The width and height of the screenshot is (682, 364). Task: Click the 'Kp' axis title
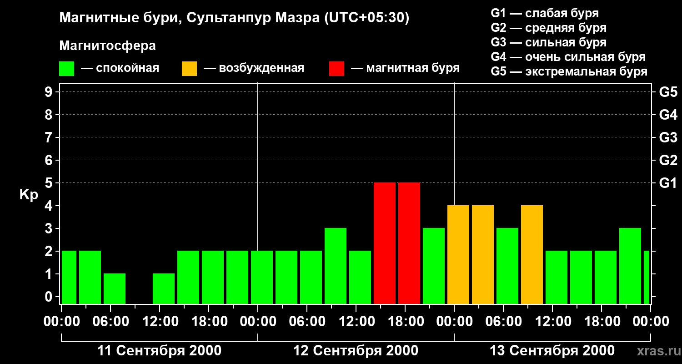click(29, 195)
